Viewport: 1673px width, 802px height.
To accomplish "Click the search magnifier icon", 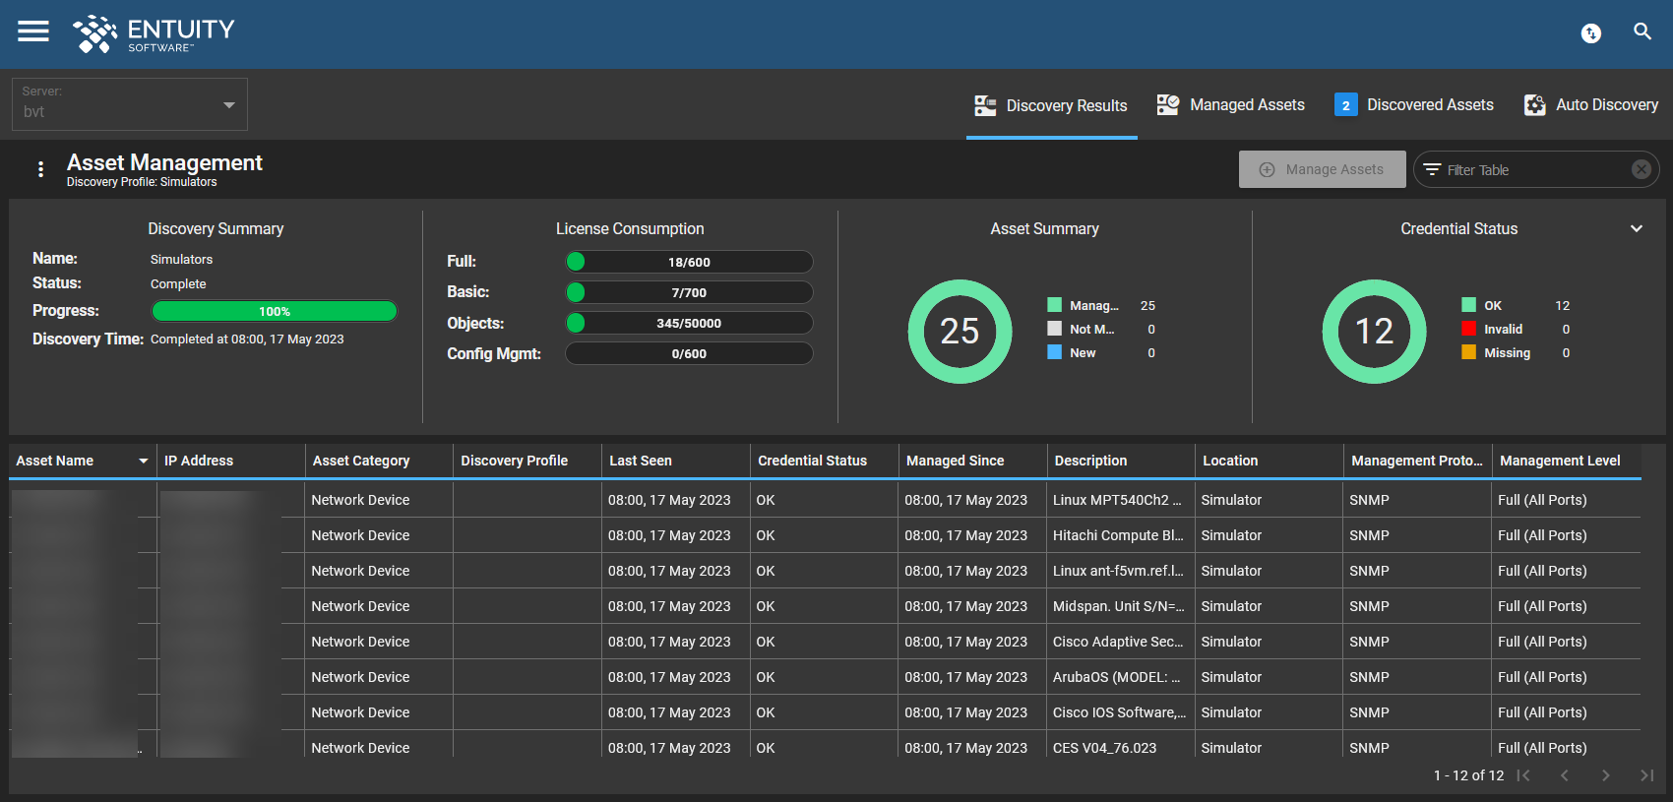I will pos(1642,31).
